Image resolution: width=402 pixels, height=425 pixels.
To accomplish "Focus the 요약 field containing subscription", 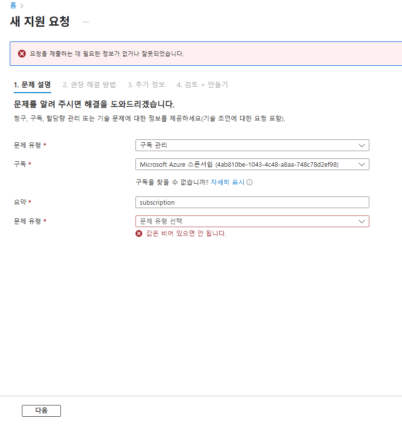I will (x=252, y=202).
